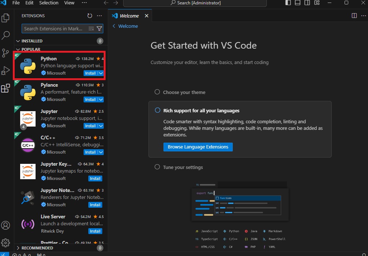The width and height of the screenshot is (368, 256).
Task: Open the Run and Debug view
Action: click(5, 71)
